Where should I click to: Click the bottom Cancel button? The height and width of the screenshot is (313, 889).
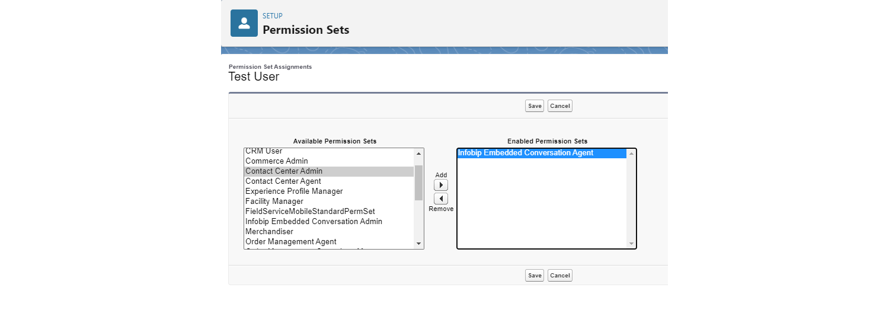[560, 276]
